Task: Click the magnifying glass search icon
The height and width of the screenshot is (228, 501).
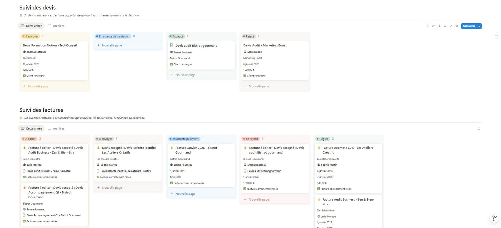Action: click(x=445, y=26)
